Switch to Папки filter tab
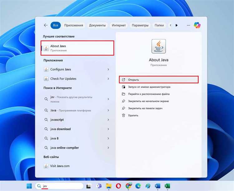234x191 pixels. [x=159, y=25]
